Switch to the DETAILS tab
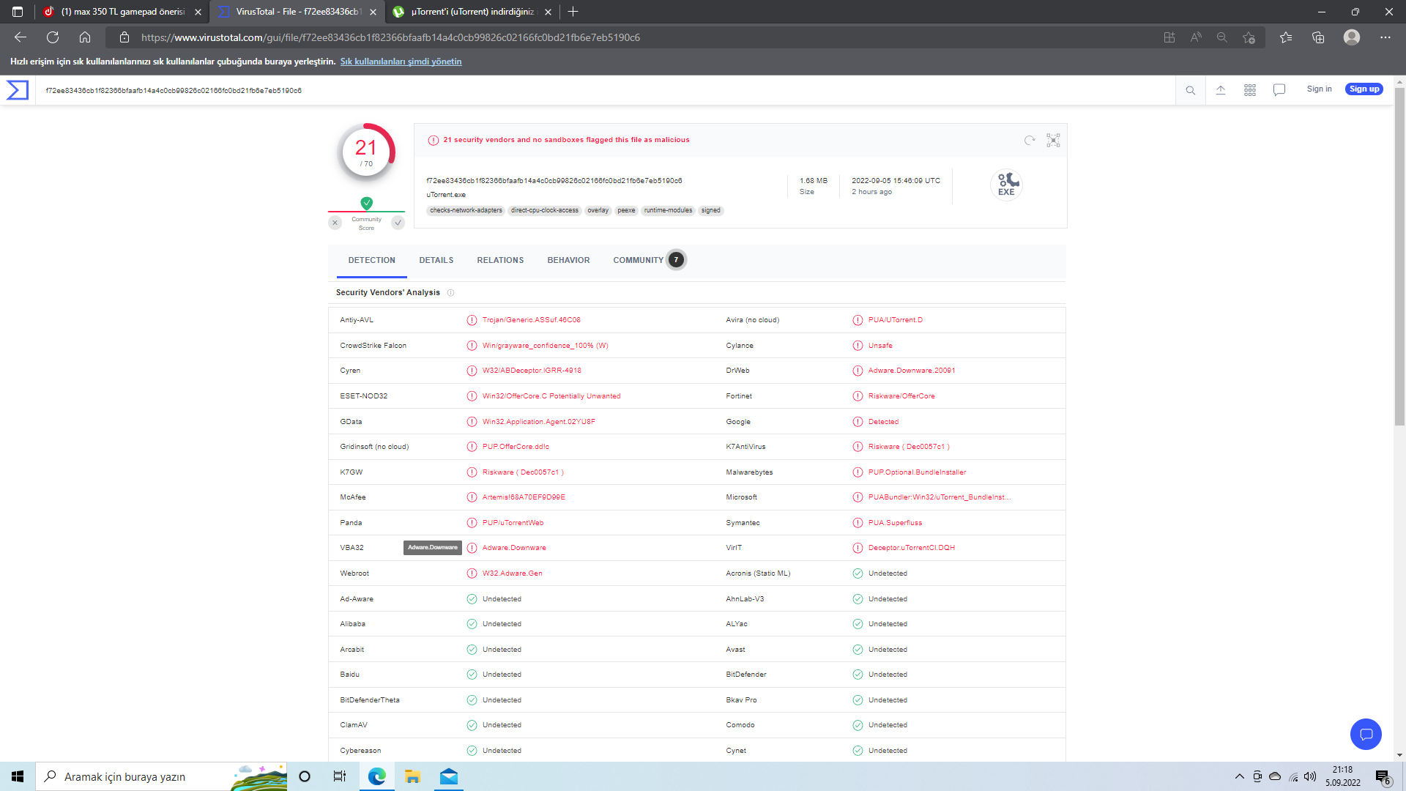The image size is (1406, 791). pos(436,260)
